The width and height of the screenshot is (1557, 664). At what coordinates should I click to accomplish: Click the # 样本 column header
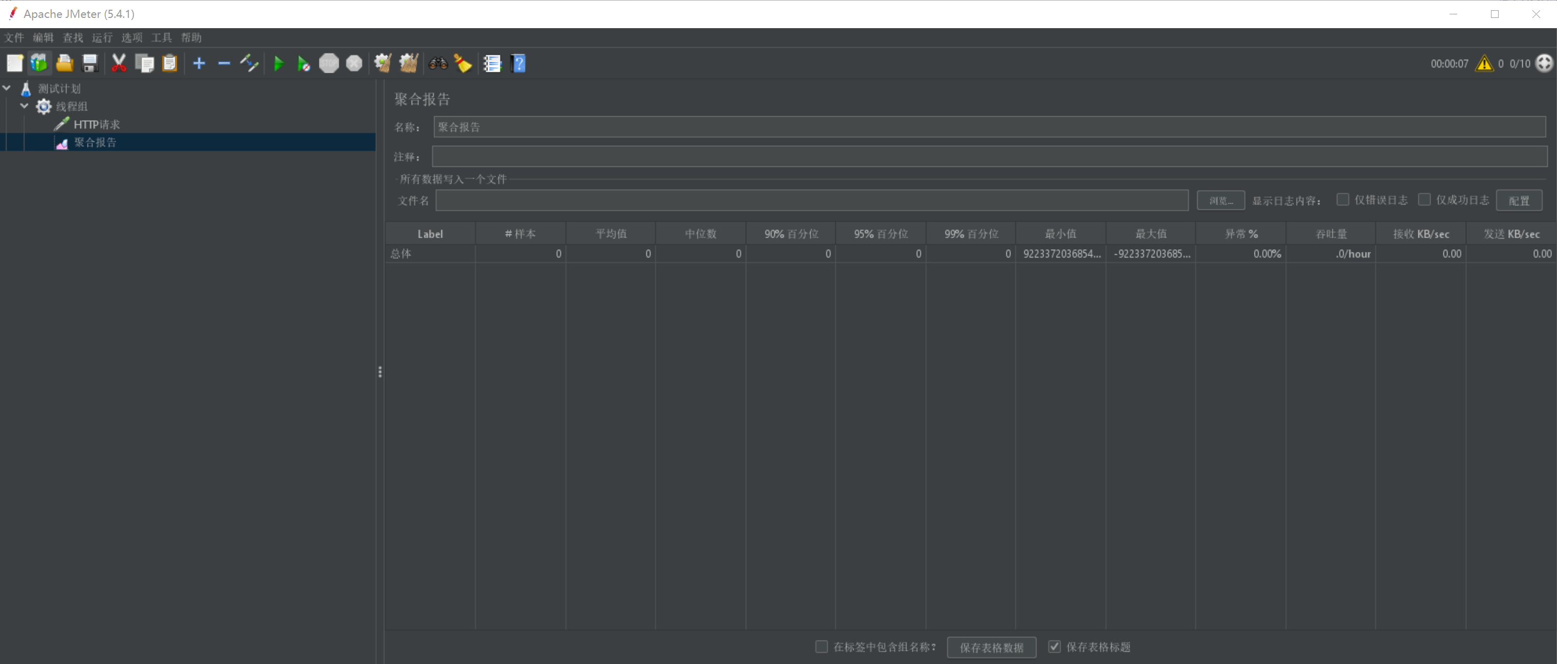pyautogui.click(x=521, y=233)
